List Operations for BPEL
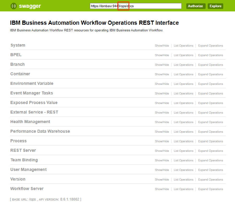This screenshot has height=205, width=235. 184,55
